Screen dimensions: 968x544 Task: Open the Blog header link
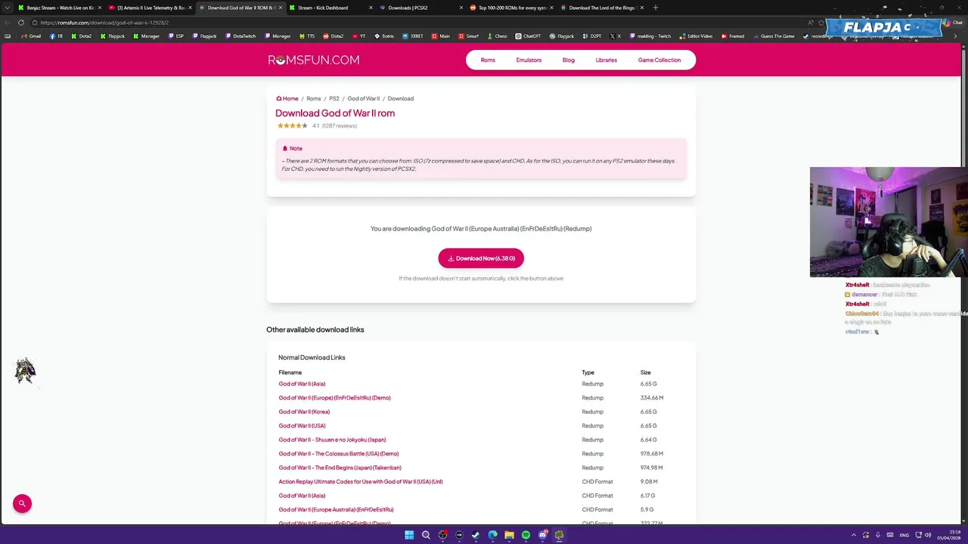568,60
